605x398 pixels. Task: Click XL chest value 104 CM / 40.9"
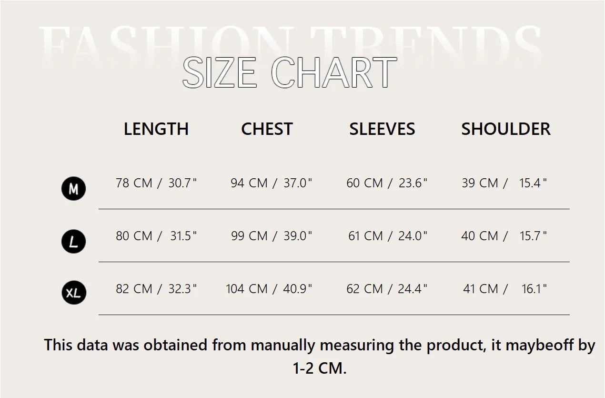[269, 289]
